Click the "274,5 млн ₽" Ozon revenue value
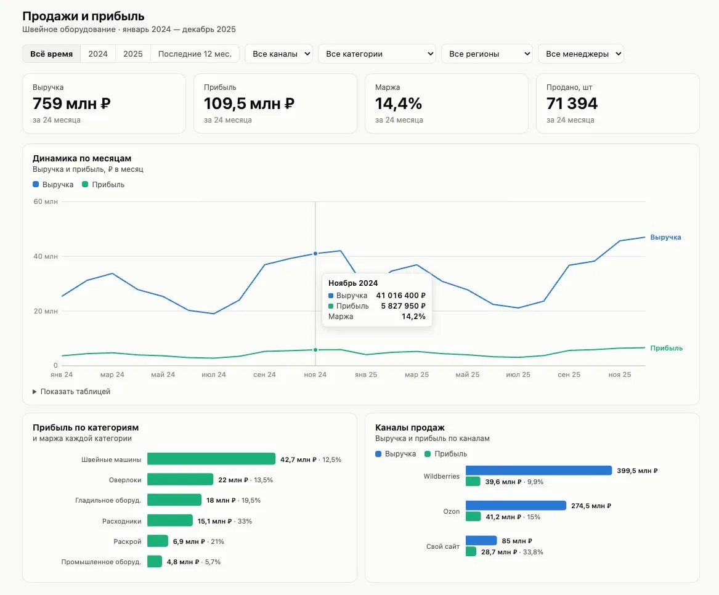 pos(591,506)
